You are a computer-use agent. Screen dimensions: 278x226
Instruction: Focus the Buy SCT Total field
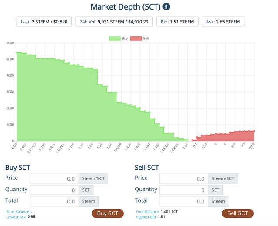pos(54,201)
